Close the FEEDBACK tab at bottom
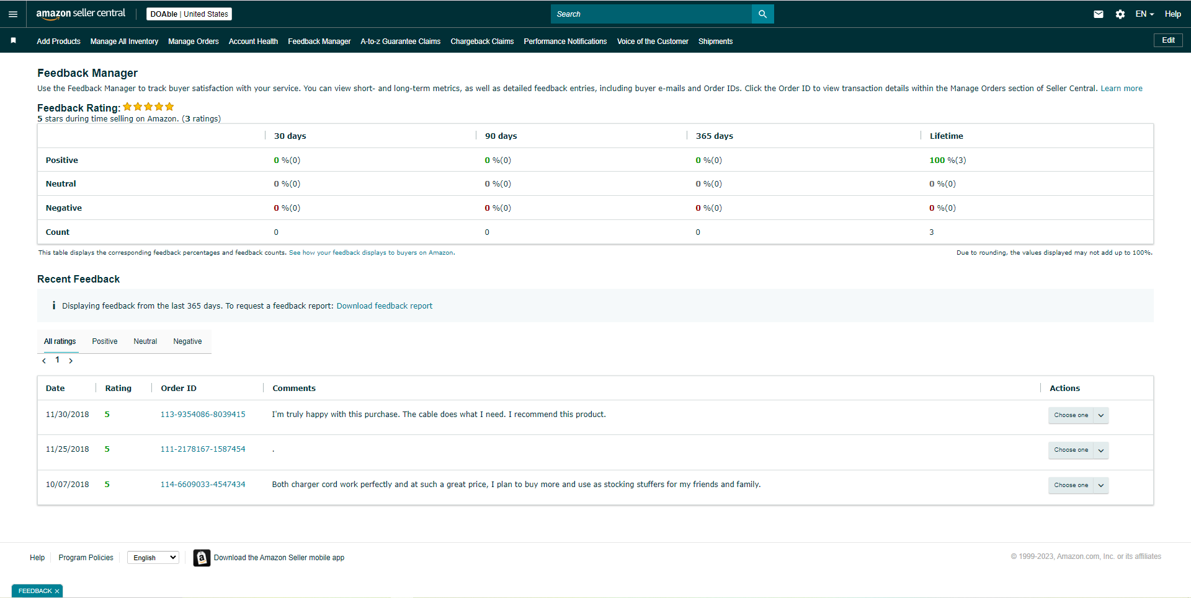The height and width of the screenshot is (598, 1191). (x=57, y=591)
